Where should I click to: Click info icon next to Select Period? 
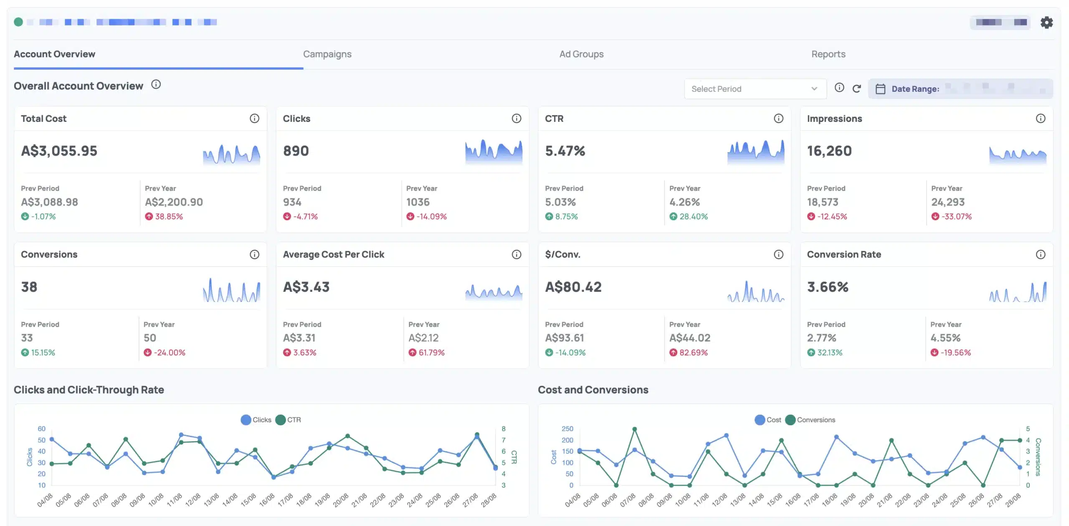(x=839, y=88)
